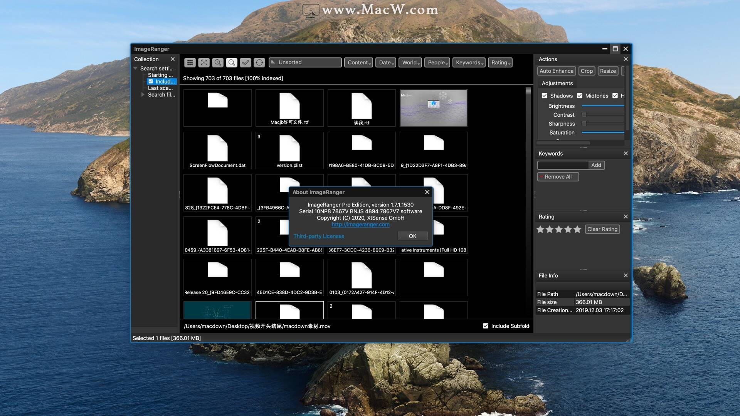Click the Actions panel horizontal scrollbar

coord(563,143)
